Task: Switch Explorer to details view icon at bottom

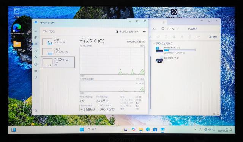Action: click(x=214, y=114)
